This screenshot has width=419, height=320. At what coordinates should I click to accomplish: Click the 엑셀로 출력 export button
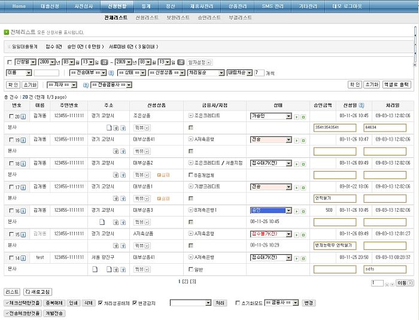click(x=397, y=85)
